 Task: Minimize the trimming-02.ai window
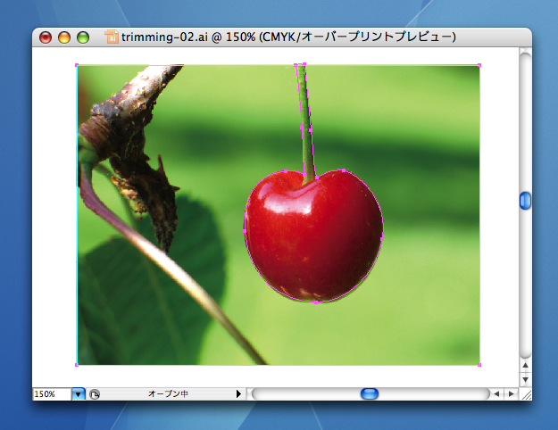tap(64, 37)
